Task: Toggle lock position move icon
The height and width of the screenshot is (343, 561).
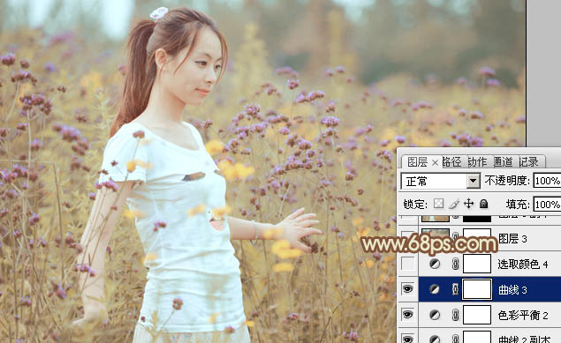Action: coord(468,204)
